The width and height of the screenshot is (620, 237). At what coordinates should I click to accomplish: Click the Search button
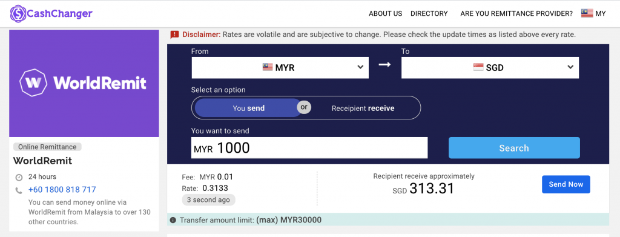(x=514, y=148)
